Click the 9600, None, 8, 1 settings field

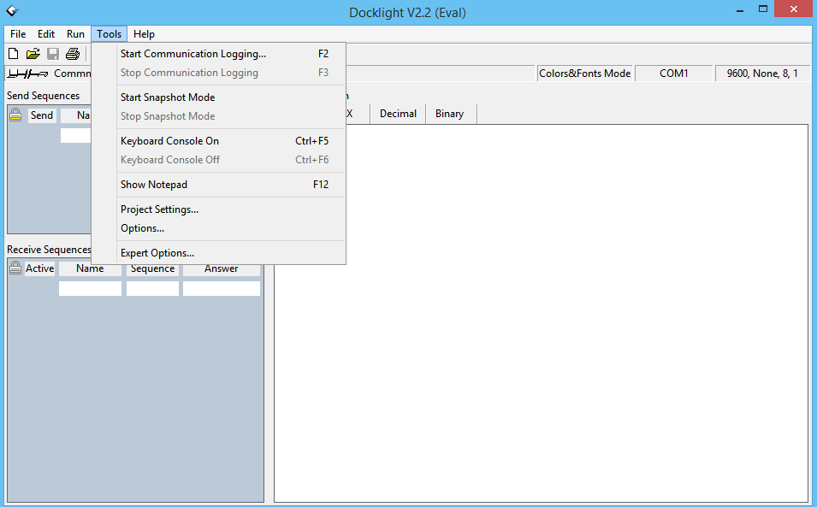(x=762, y=74)
